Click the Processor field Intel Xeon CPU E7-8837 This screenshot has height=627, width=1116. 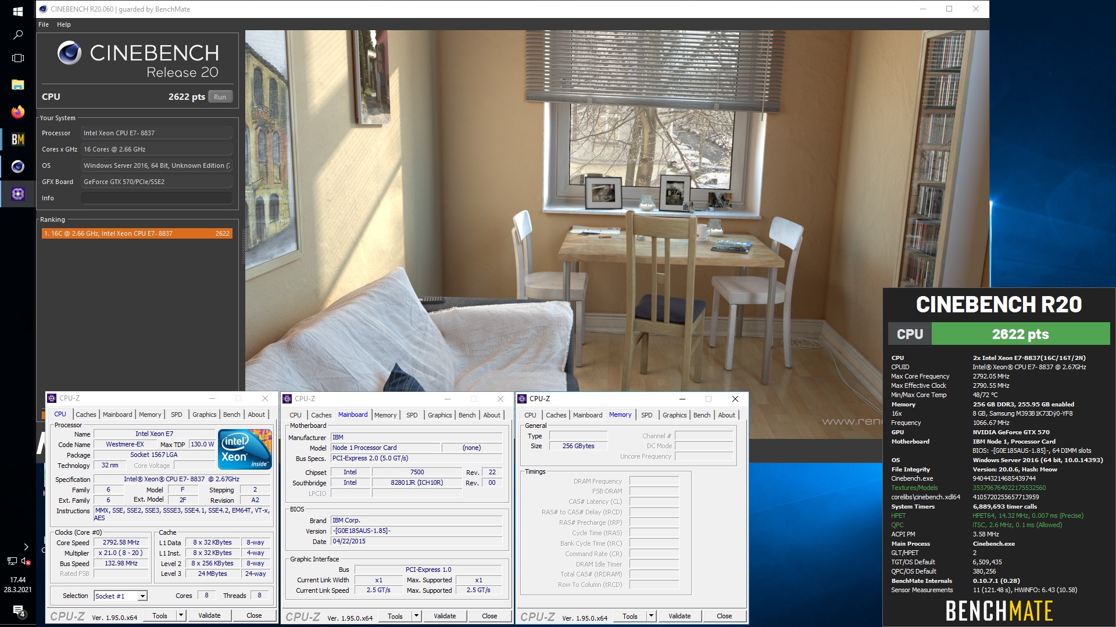[x=156, y=133]
